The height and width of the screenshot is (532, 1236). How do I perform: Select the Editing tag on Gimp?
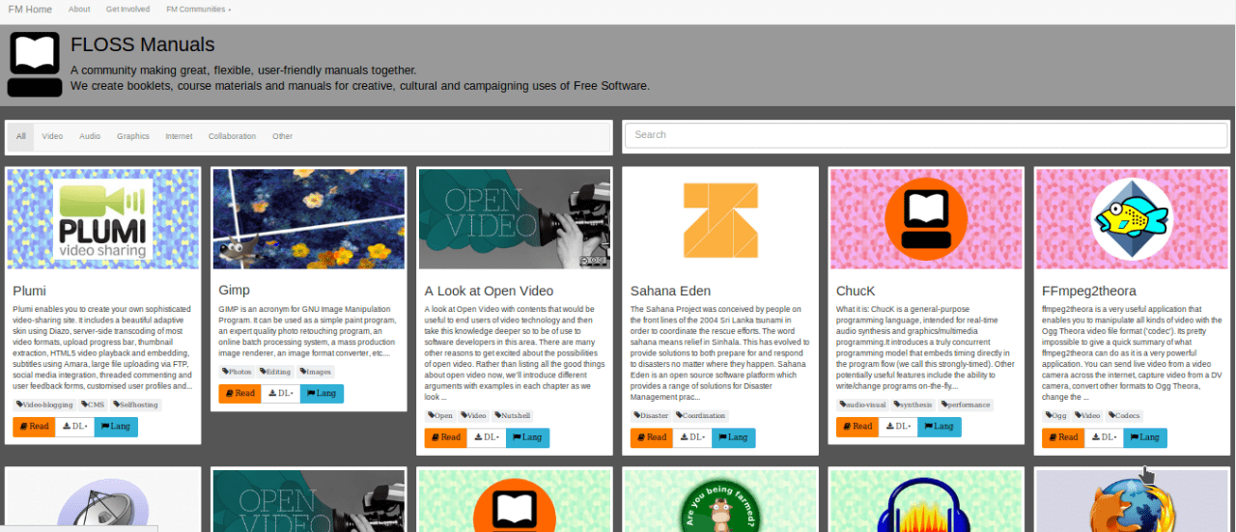275,372
